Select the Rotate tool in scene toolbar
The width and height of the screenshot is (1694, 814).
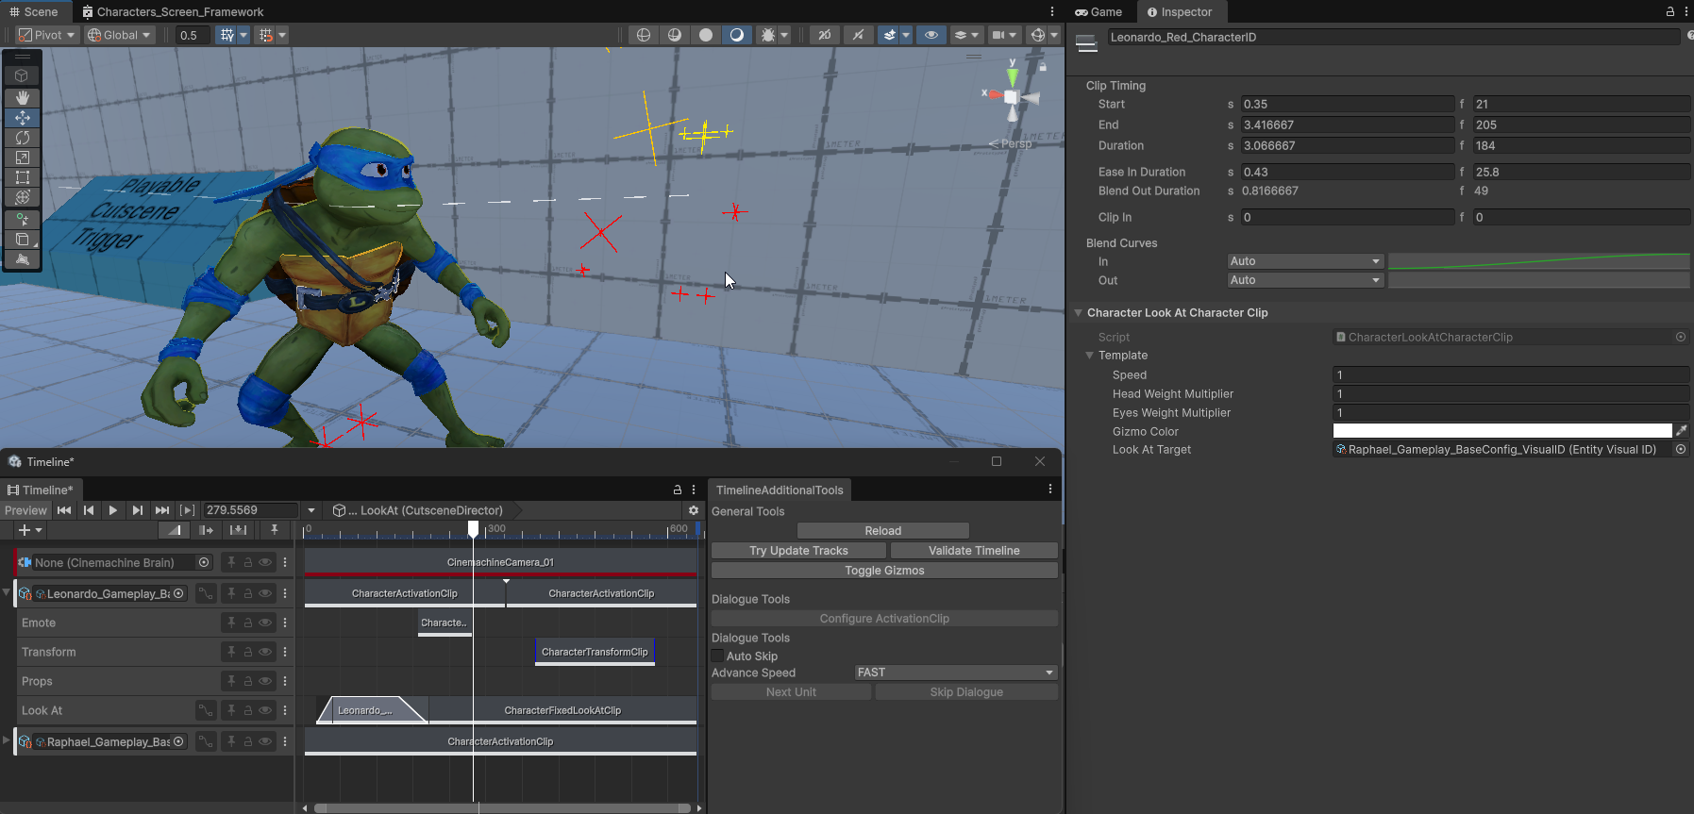pos(23,138)
